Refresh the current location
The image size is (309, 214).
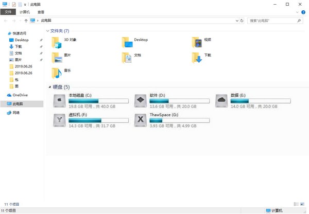(x=242, y=21)
